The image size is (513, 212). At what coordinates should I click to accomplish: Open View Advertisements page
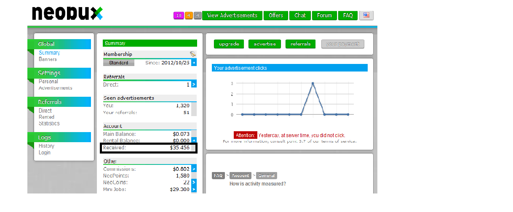pos(232,16)
